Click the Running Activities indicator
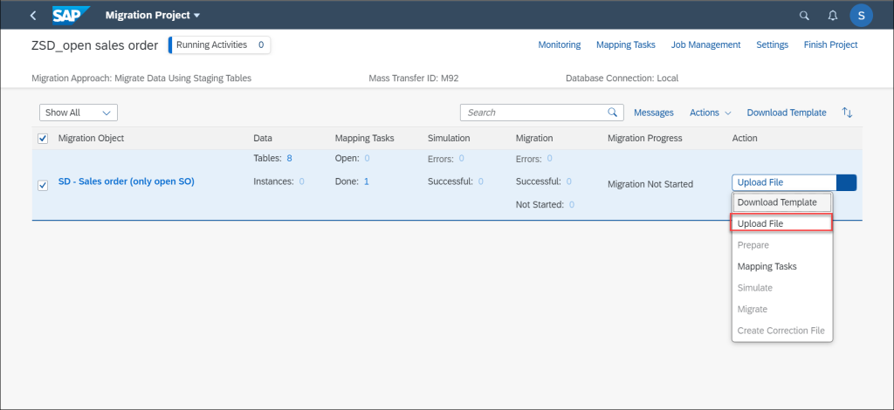This screenshot has width=894, height=410. [219, 45]
